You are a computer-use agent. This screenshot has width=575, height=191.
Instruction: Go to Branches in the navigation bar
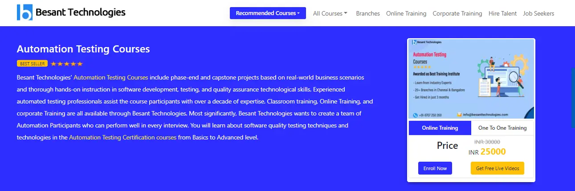(368, 13)
